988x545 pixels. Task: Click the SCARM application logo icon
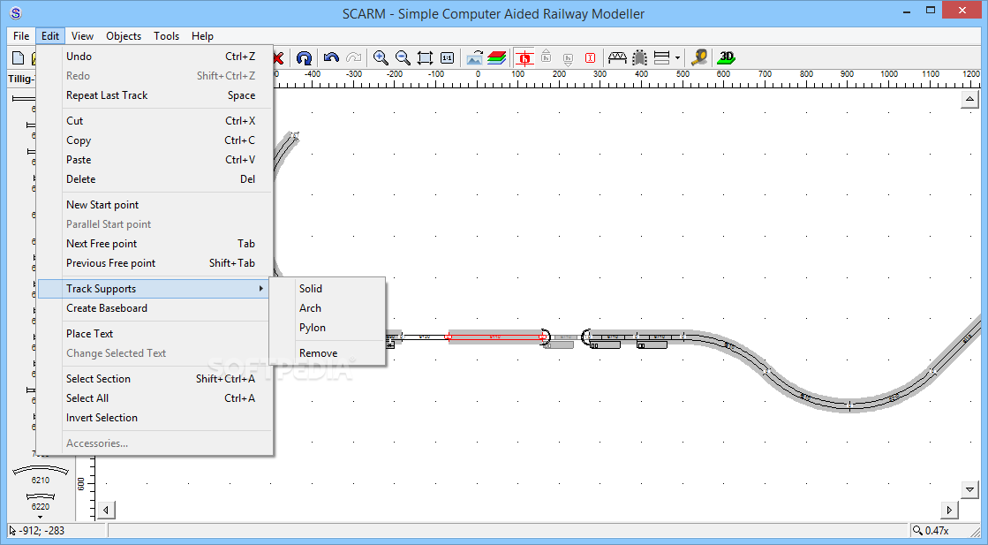coord(16,13)
